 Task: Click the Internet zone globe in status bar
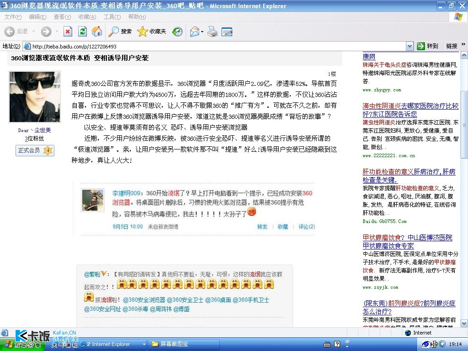tap(408, 333)
